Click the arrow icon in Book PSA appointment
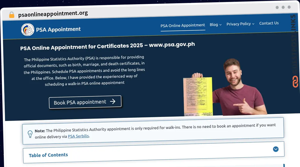The width and height of the screenshot is (300, 167). [x=113, y=101]
